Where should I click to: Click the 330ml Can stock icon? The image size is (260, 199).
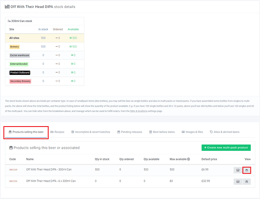tap(9, 21)
